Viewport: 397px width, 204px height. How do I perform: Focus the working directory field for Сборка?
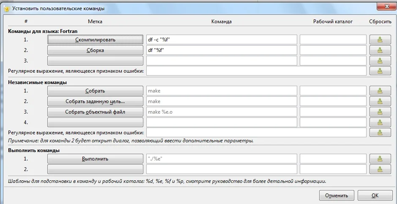point(333,50)
